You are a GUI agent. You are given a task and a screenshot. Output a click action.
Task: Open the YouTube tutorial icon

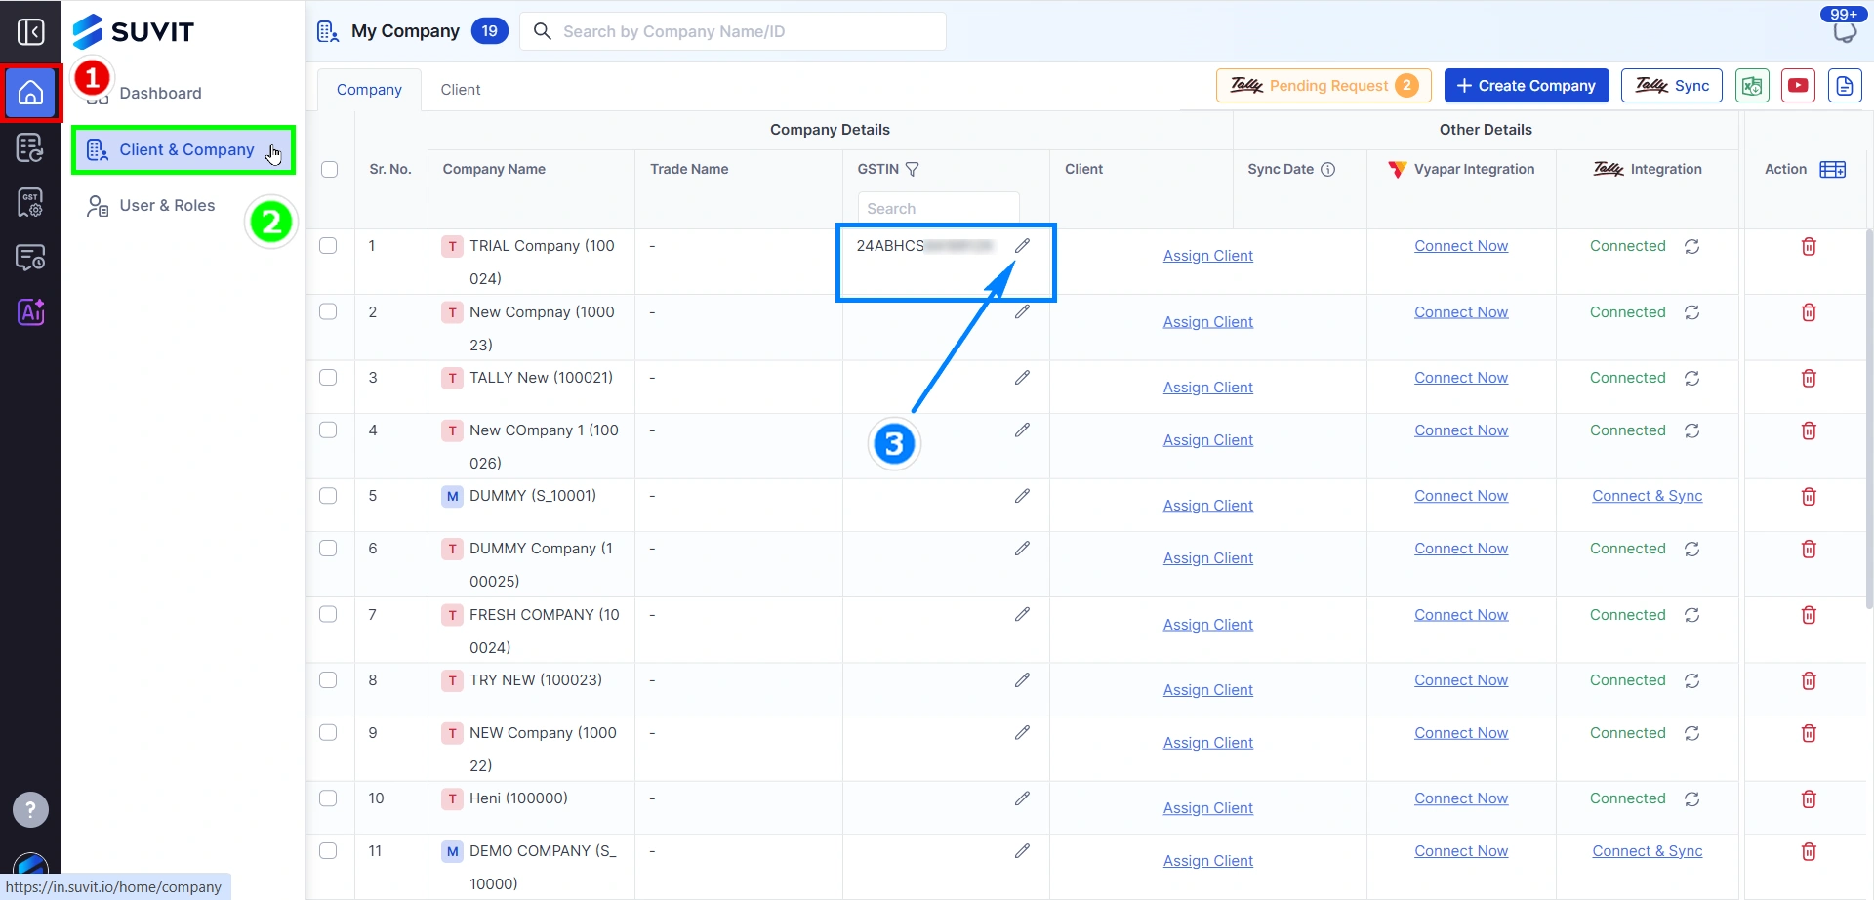click(x=1798, y=86)
